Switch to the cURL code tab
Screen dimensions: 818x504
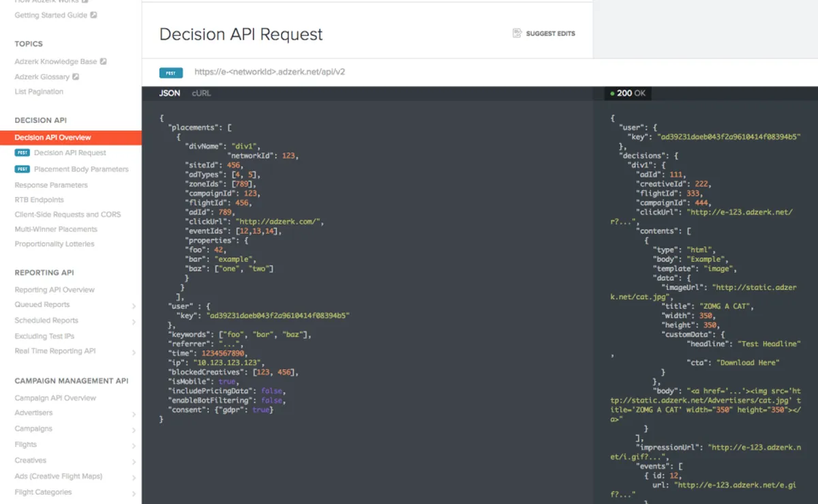(201, 93)
